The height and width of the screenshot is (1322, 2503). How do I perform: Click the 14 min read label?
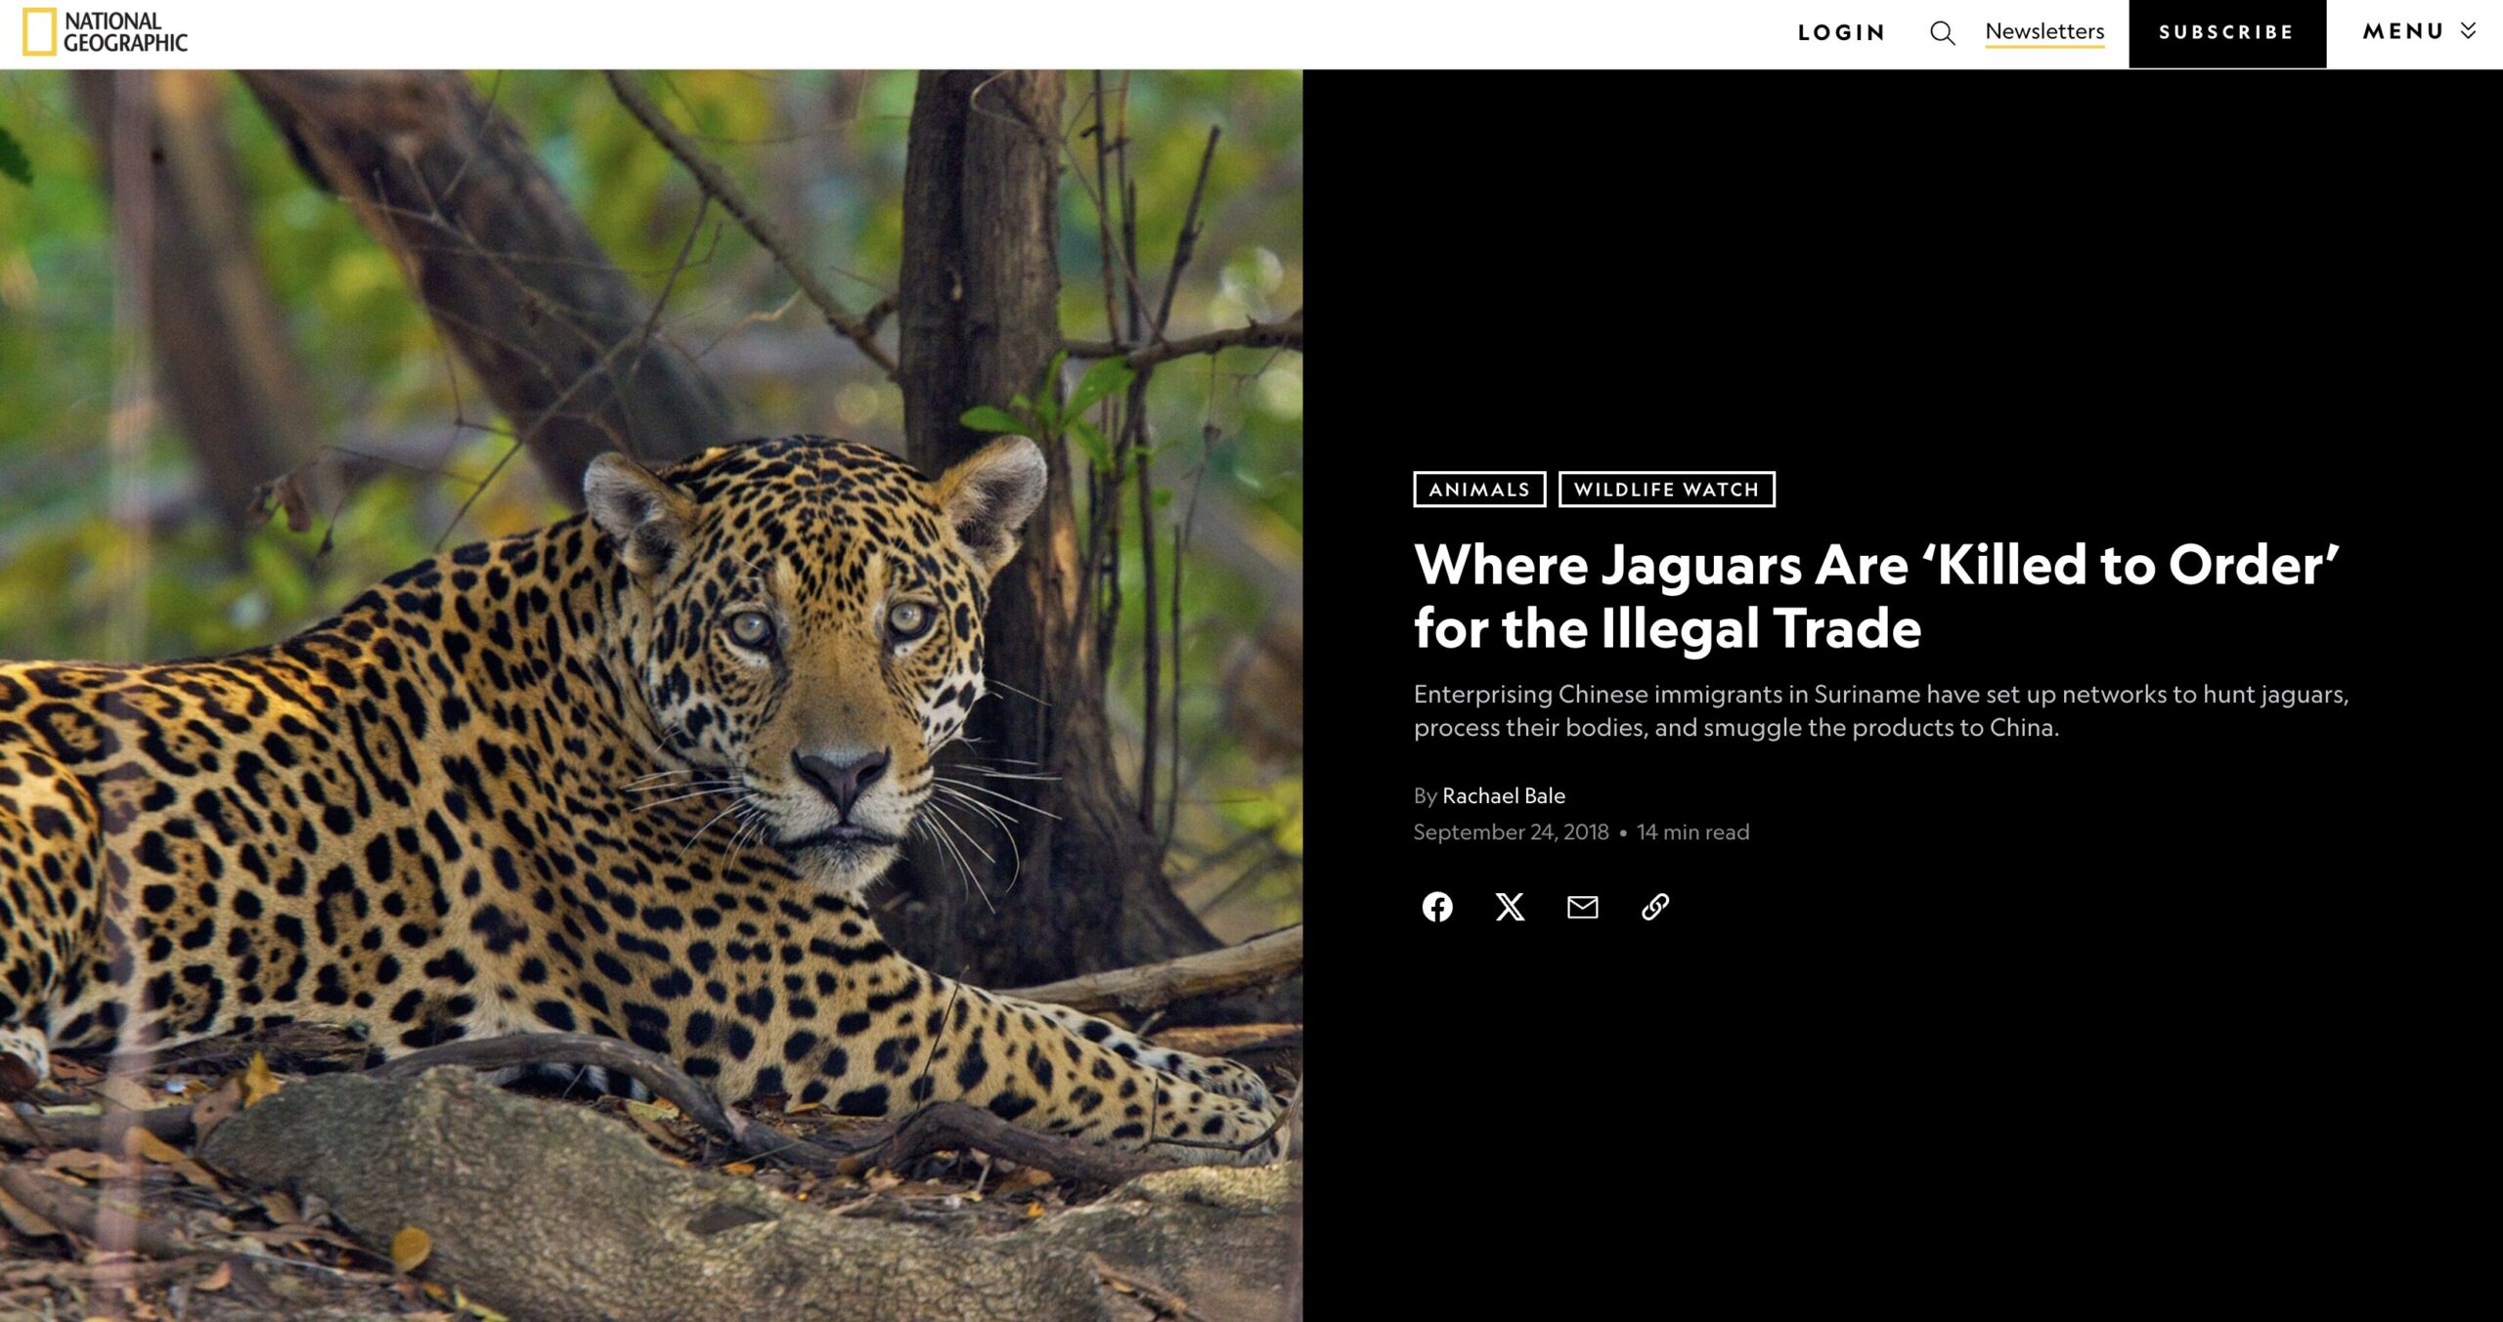pos(1692,832)
